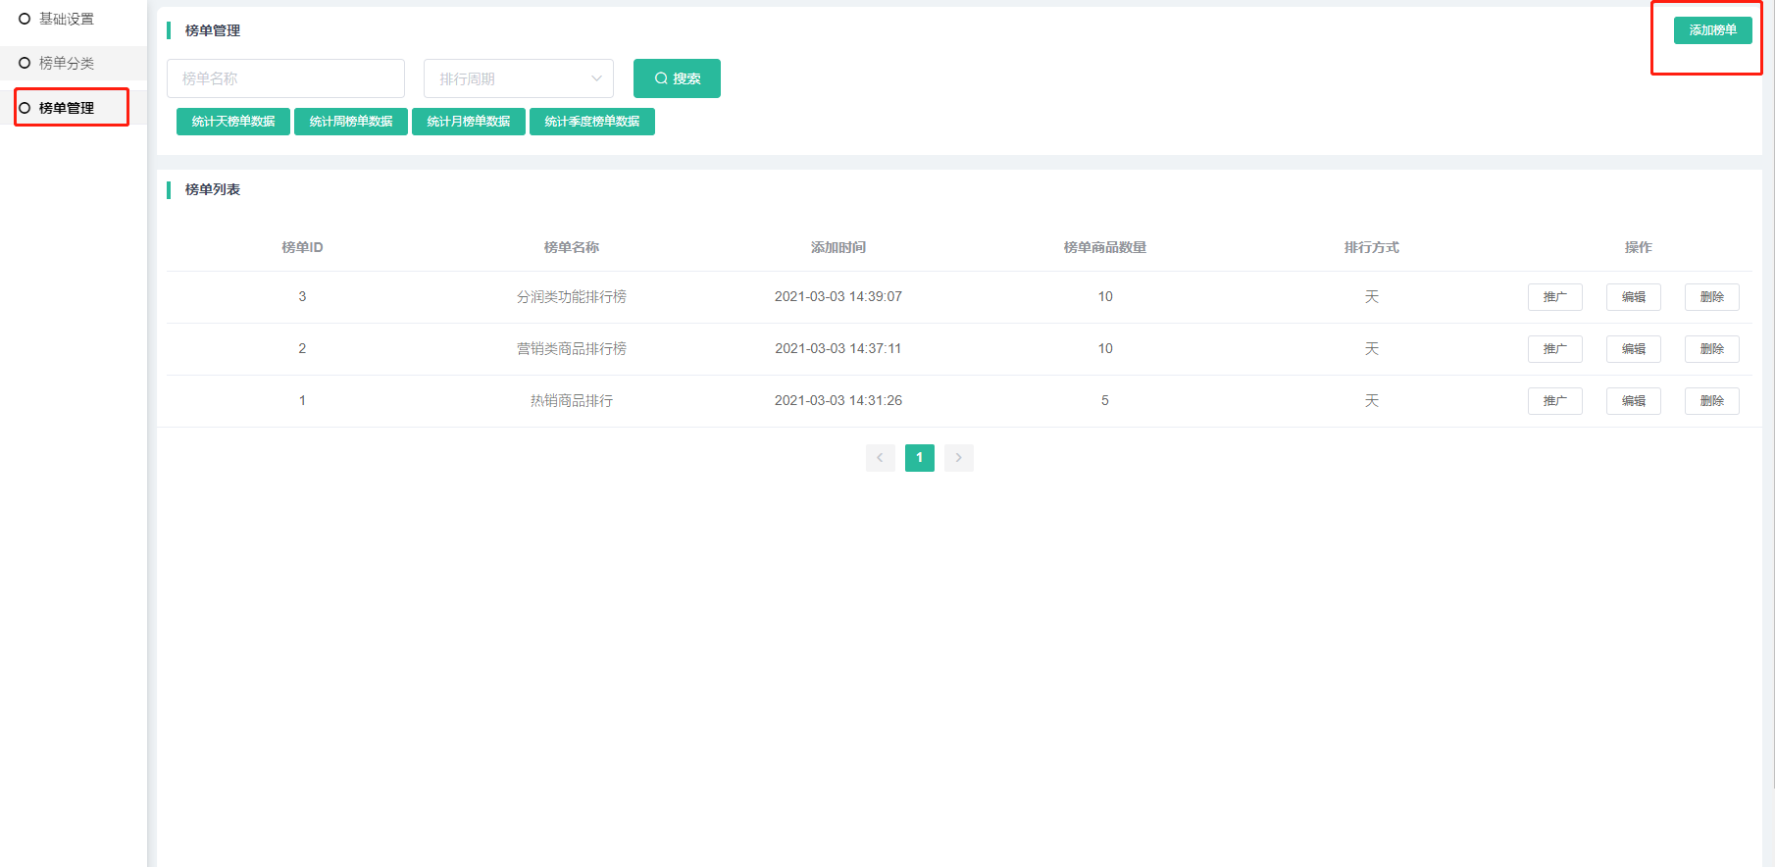
Task: Click 编辑 for 营销类商品排行榜
Action: tap(1634, 349)
